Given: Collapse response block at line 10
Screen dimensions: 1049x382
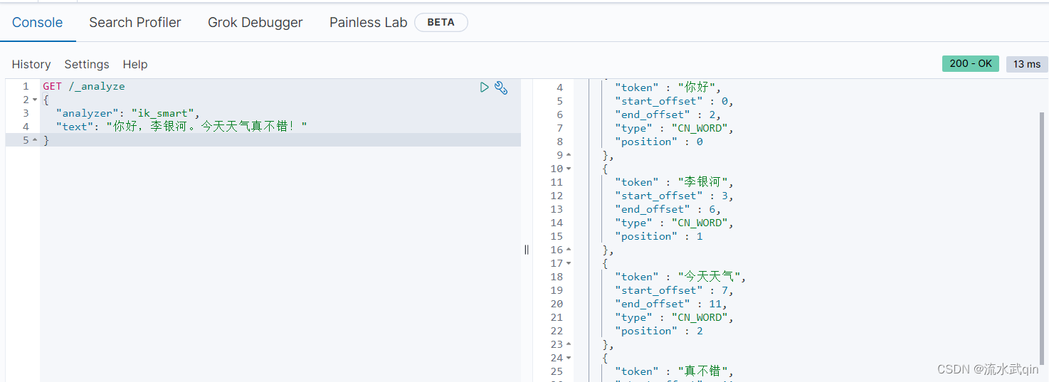Looking at the screenshot, I should pyautogui.click(x=569, y=169).
